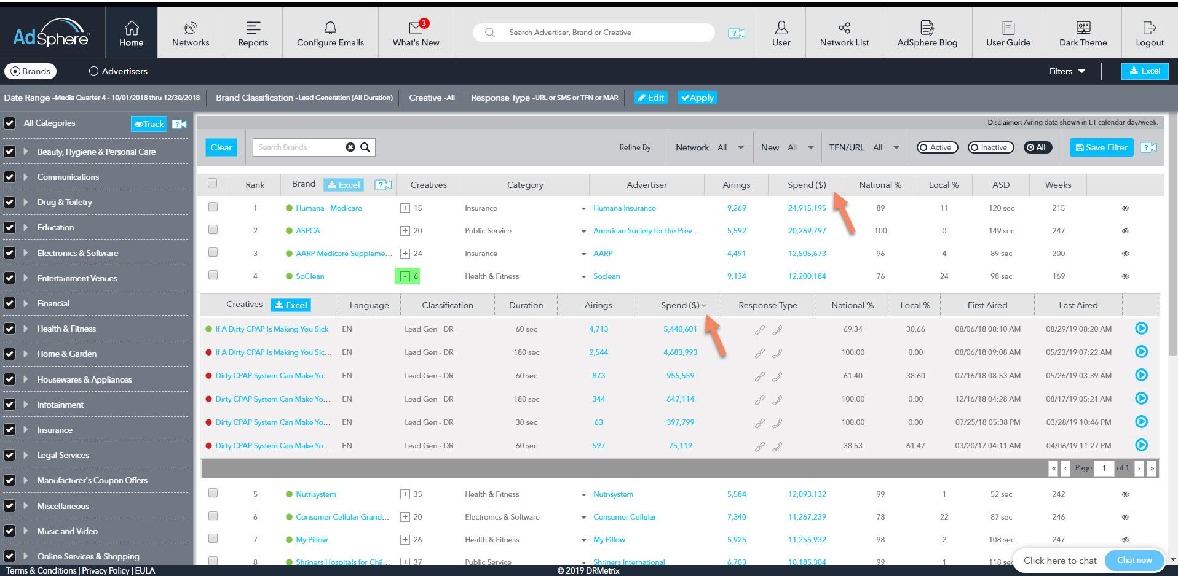
Task: Open the Network All dropdown
Action: click(x=731, y=147)
